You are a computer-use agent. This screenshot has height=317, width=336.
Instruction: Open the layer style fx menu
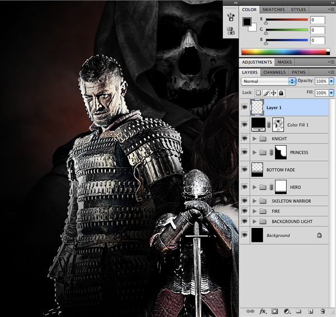(262, 311)
